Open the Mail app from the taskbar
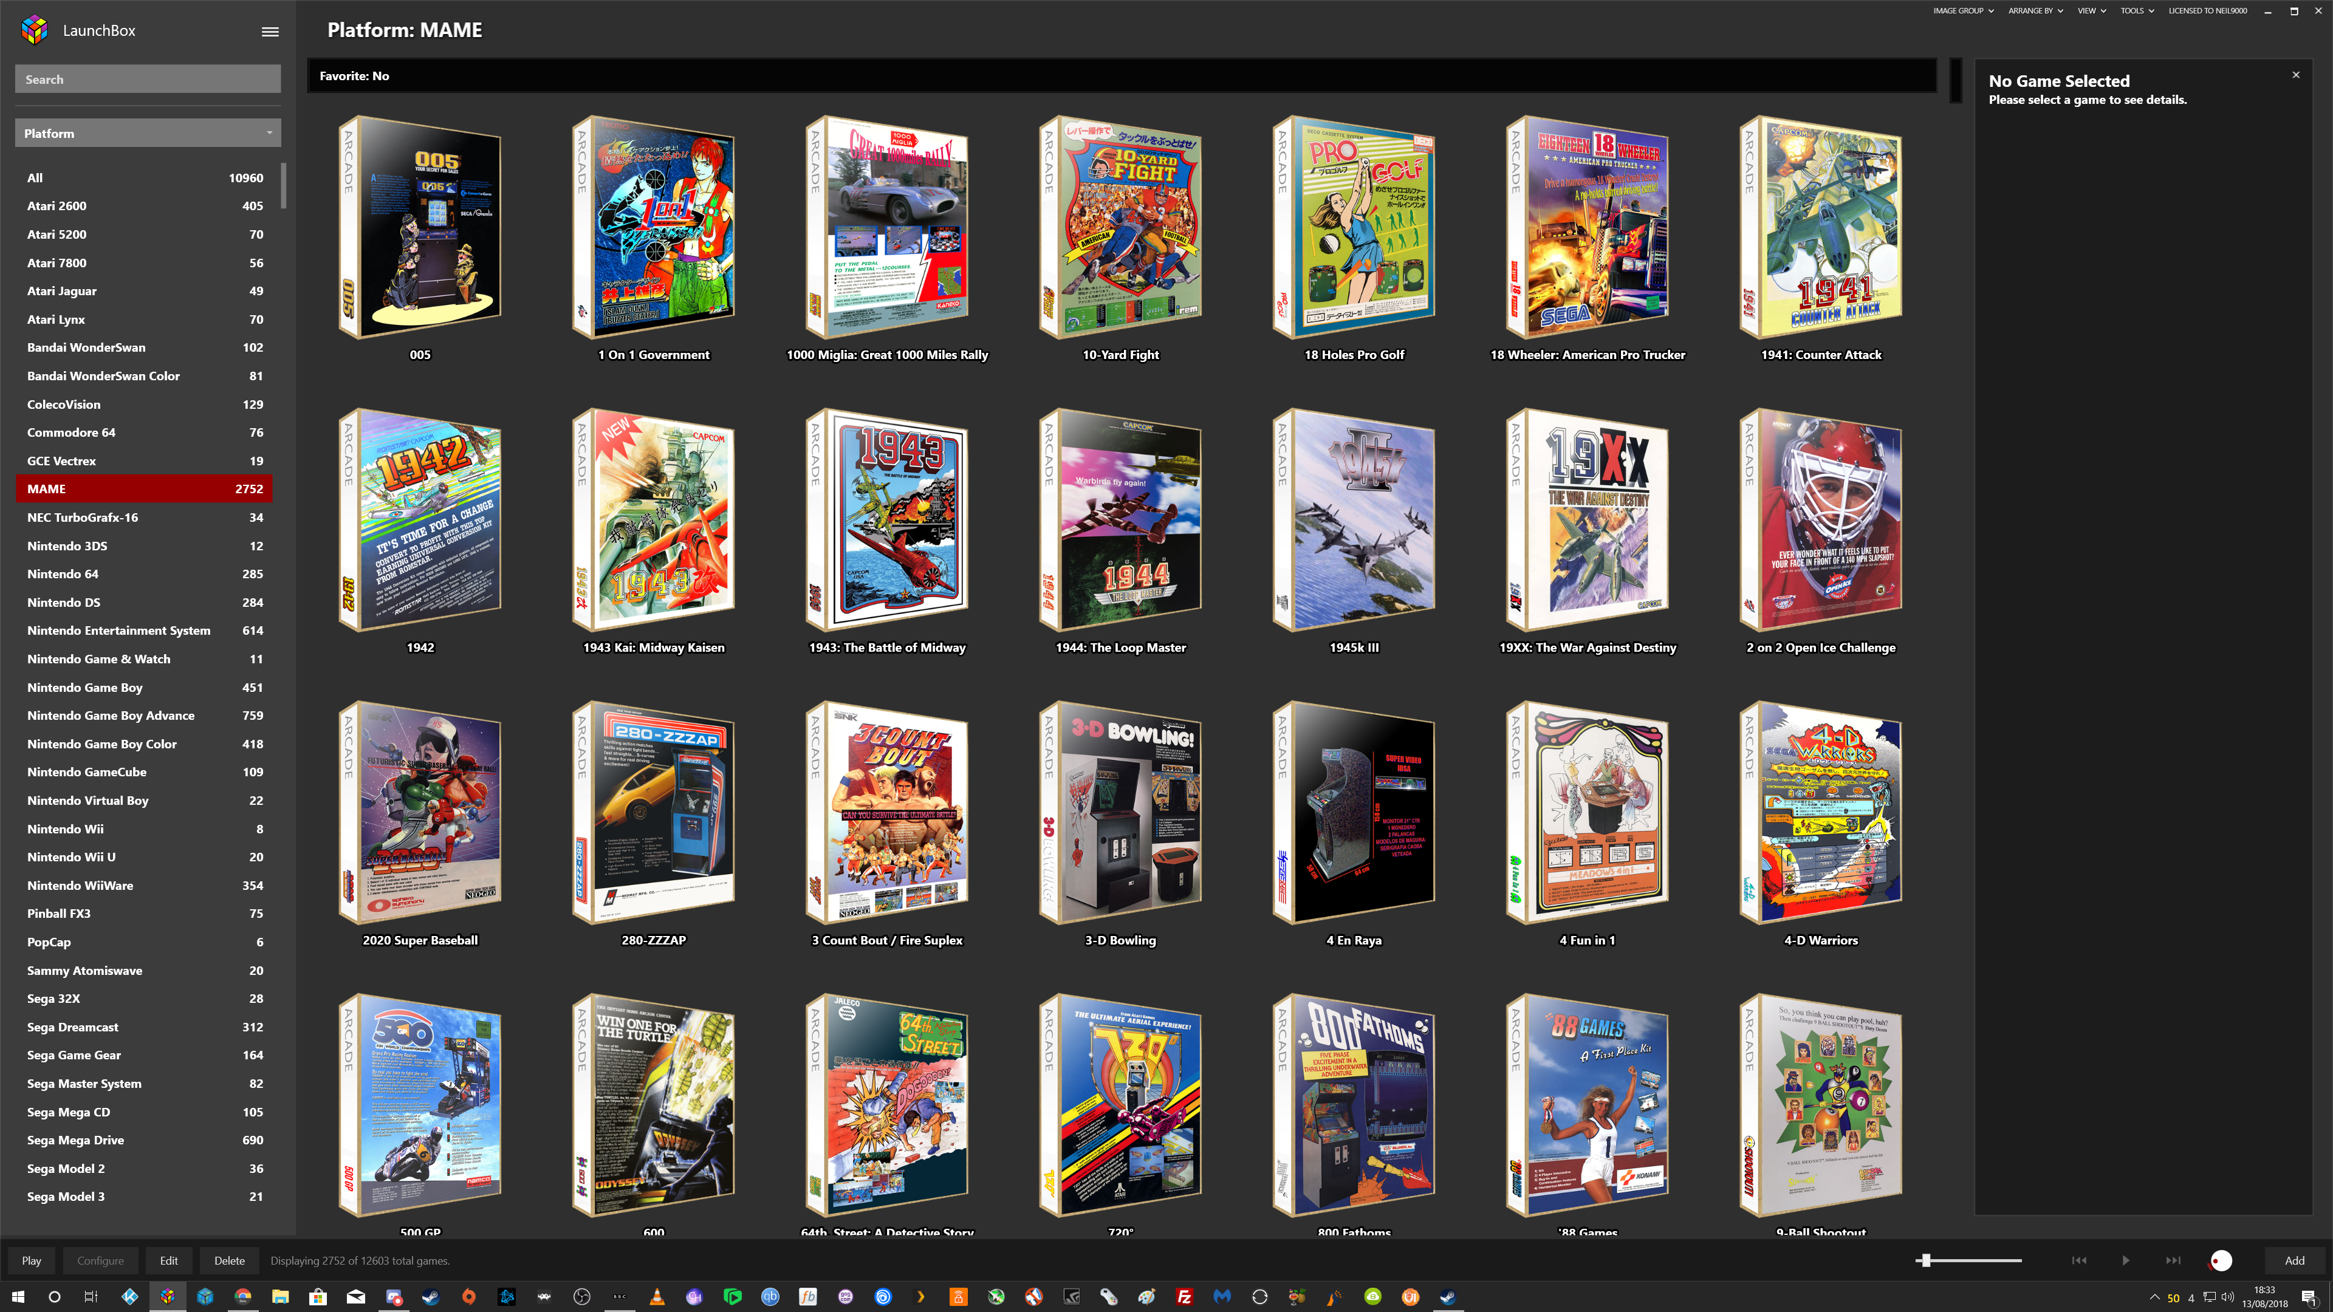 (356, 1297)
